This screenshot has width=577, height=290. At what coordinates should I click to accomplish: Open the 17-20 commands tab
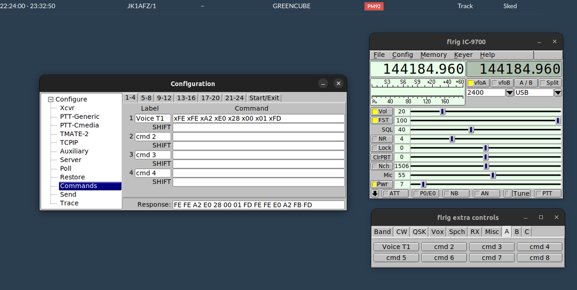[211, 98]
